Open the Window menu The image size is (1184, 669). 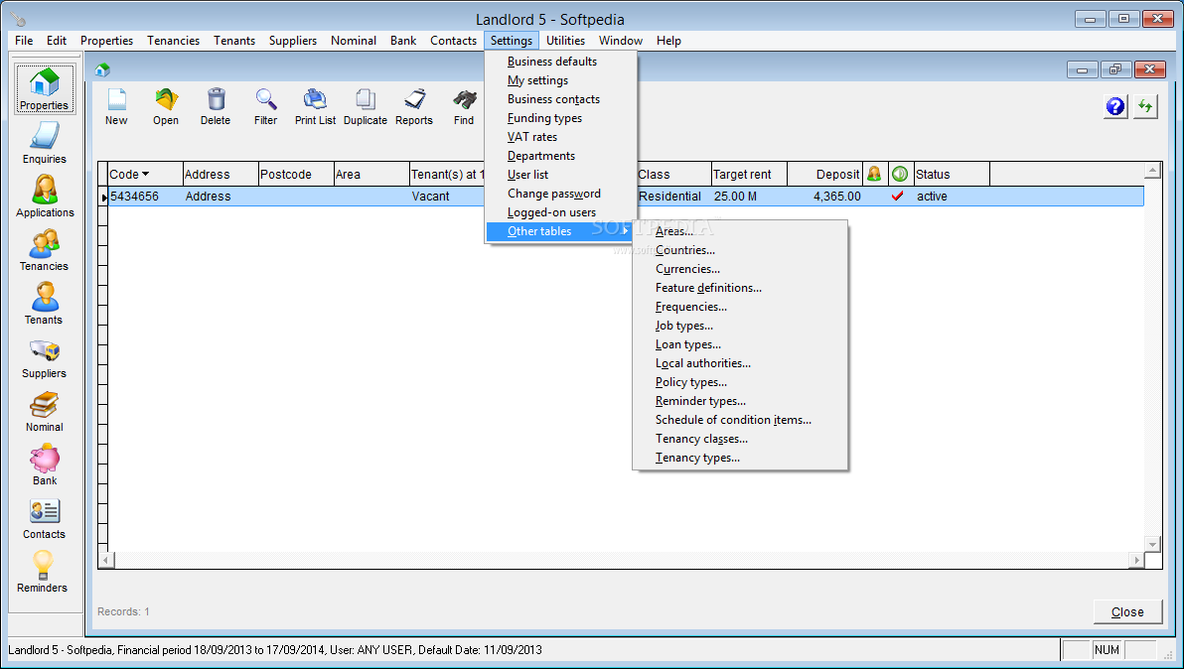point(621,41)
